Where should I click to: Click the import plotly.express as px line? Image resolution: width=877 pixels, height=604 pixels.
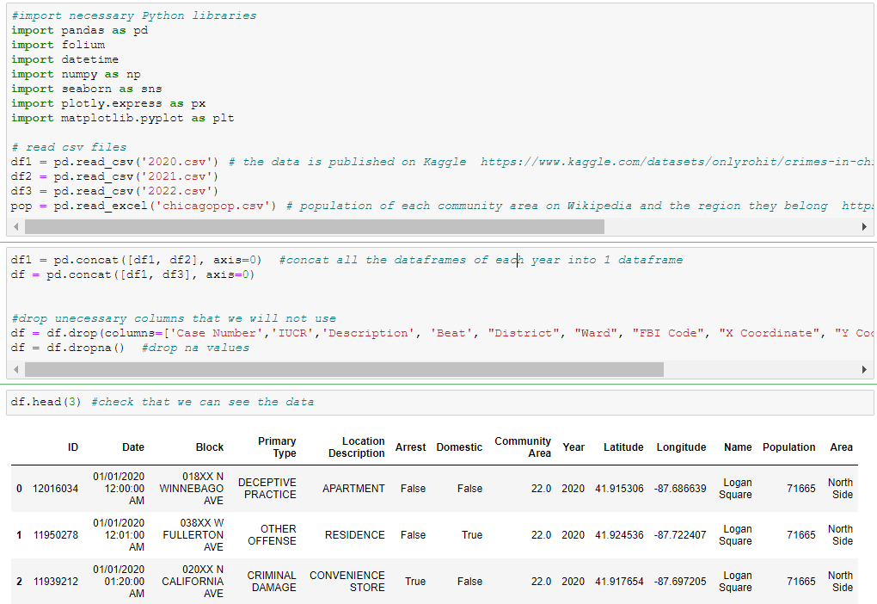pyautogui.click(x=108, y=103)
